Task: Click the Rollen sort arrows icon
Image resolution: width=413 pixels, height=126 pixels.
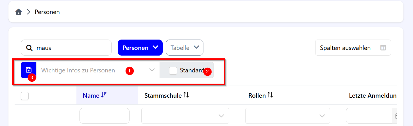Action: (270, 95)
